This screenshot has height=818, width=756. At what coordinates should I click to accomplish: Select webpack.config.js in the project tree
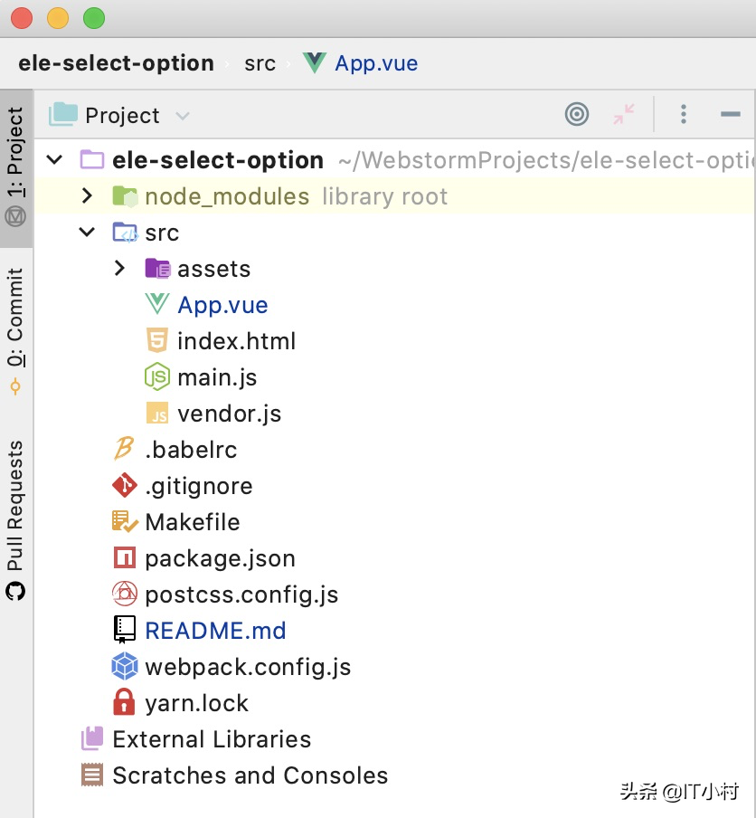pyautogui.click(x=248, y=667)
